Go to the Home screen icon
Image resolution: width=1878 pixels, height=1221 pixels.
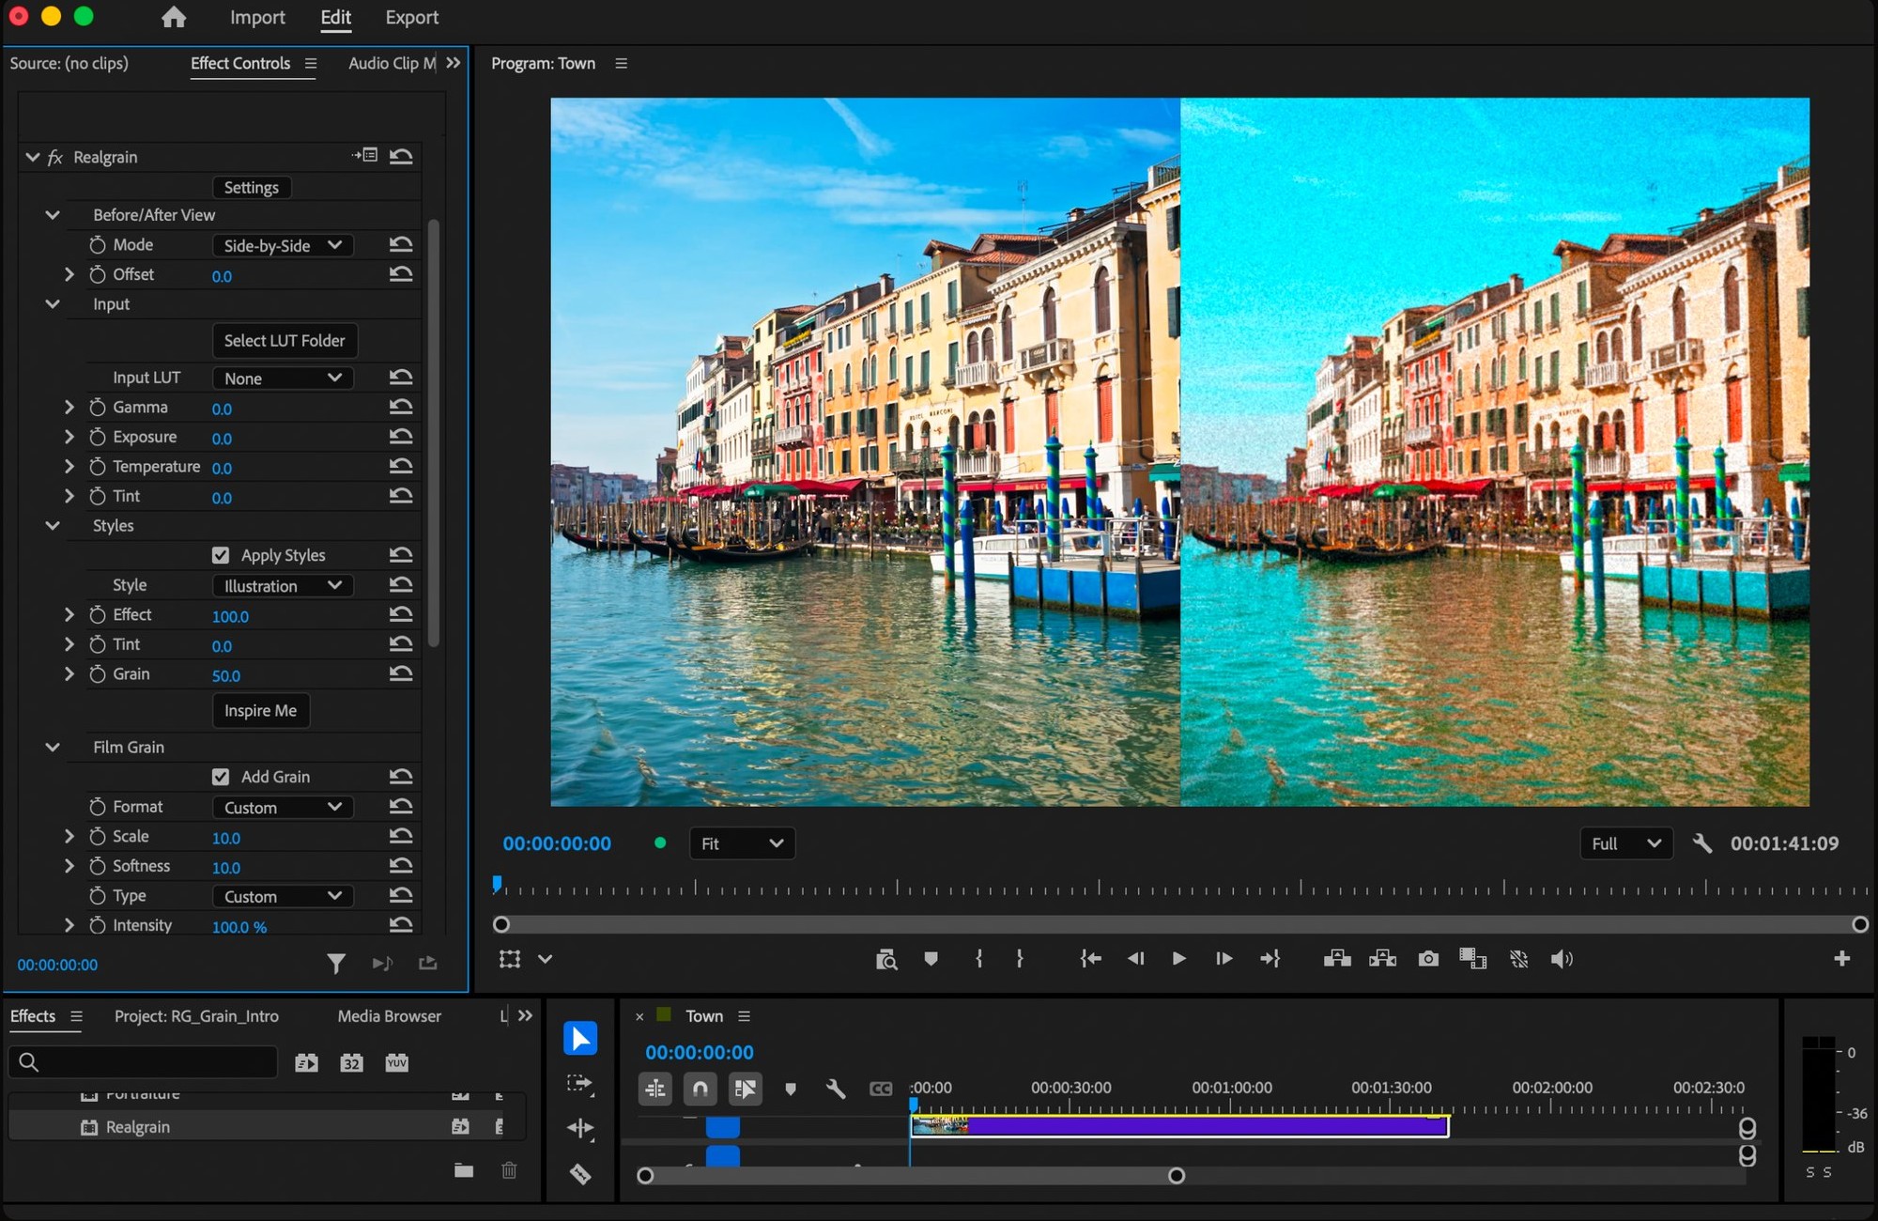pyautogui.click(x=174, y=17)
